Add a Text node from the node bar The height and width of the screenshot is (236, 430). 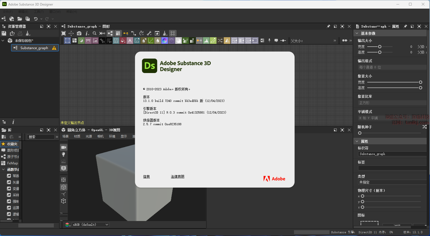(130, 41)
